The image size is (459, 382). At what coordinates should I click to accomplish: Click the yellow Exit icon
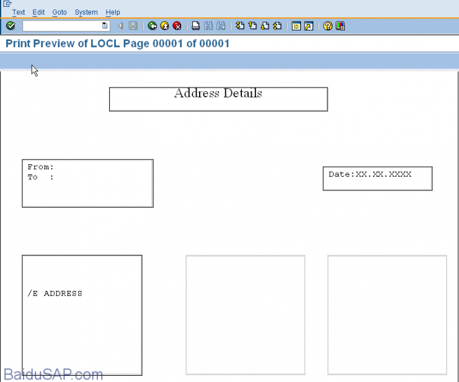point(164,26)
